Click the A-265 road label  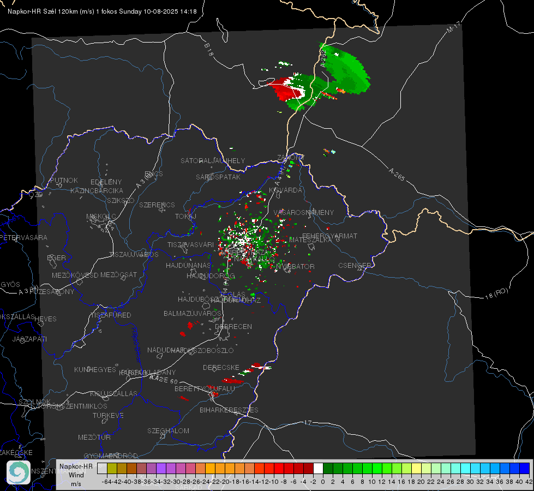(x=397, y=174)
